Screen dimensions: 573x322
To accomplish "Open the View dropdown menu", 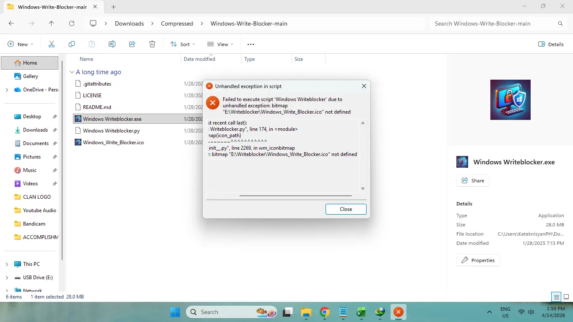I will (220, 44).
